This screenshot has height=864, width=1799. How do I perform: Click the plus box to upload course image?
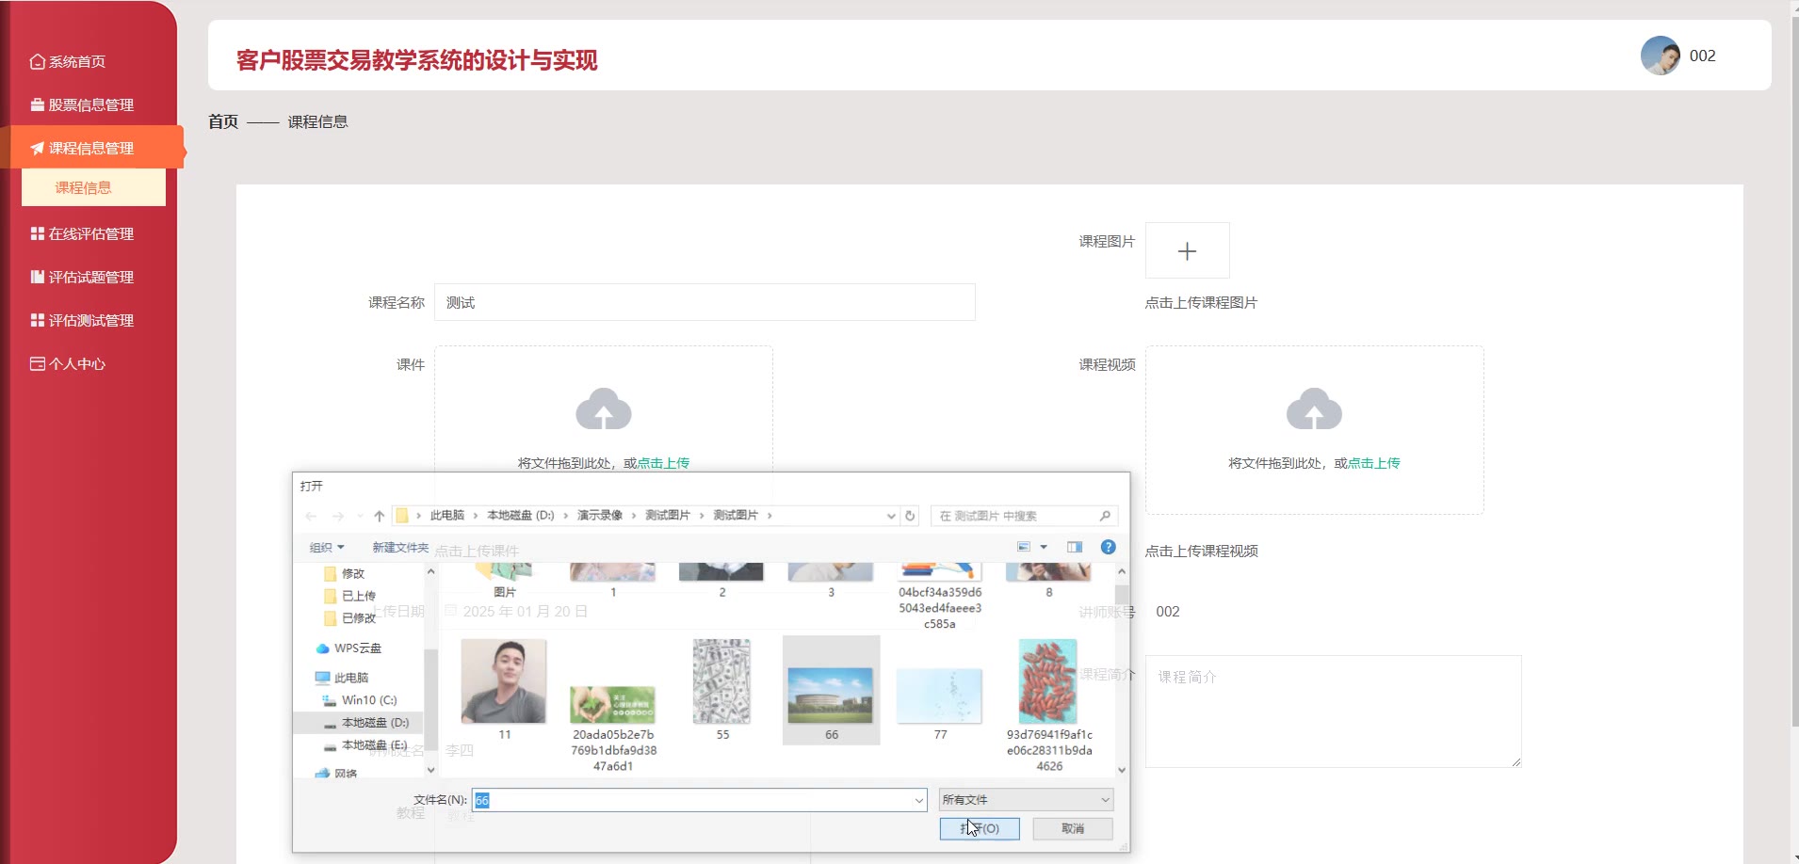pyautogui.click(x=1187, y=250)
